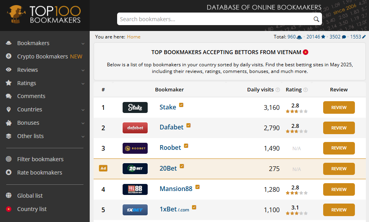Expand the Bookmakers sidebar menu
The width and height of the screenshot is (369, 222).
tap(45, 43)
